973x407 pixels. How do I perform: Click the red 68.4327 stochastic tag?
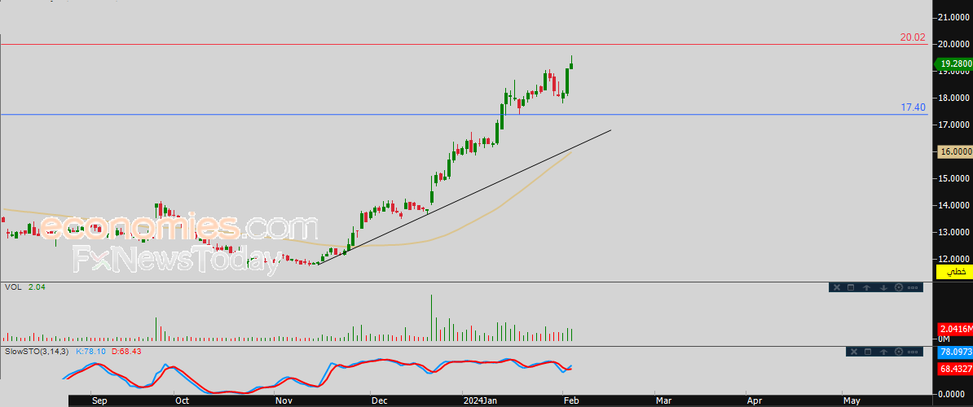pyautogui.click(x=954, y=368)
